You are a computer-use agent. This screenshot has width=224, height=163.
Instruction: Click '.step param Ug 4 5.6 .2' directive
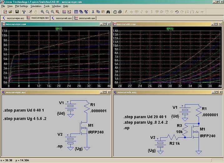[x=25, y=118]
